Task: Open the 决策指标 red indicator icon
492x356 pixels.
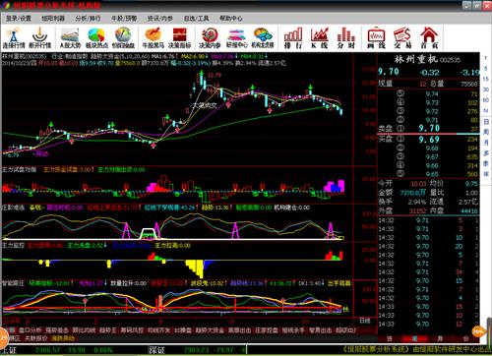Action: (x=179, y=37)
